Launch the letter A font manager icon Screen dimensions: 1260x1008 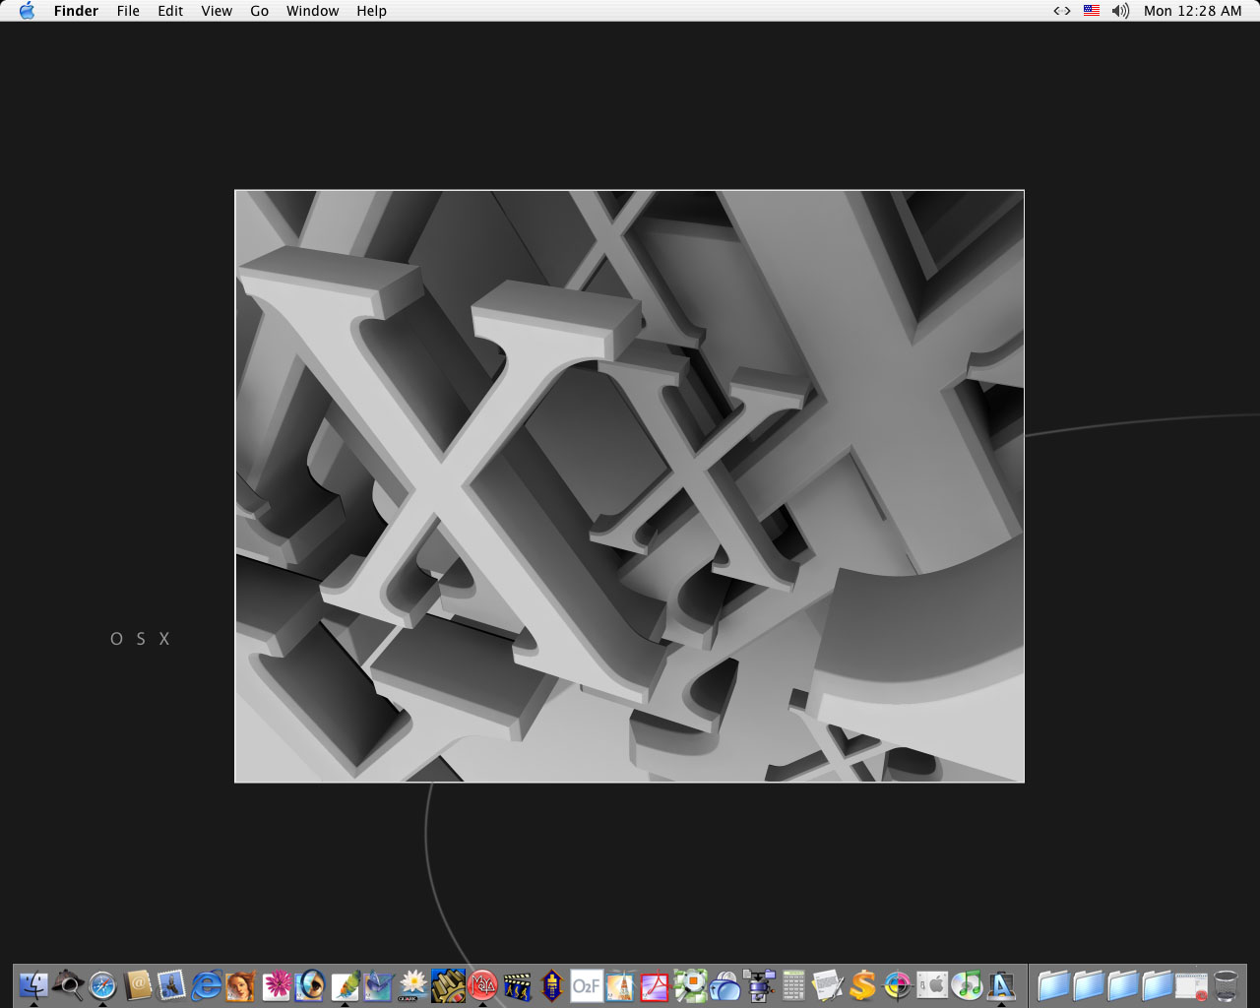pos(1001,984)
